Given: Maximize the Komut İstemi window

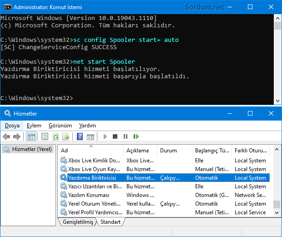Looking at the screenshot, I should pos(250,7).
